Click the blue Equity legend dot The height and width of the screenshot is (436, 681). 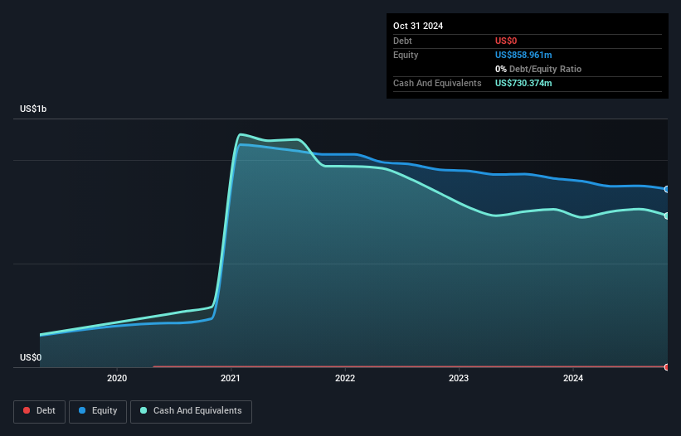tap(82, 410)
